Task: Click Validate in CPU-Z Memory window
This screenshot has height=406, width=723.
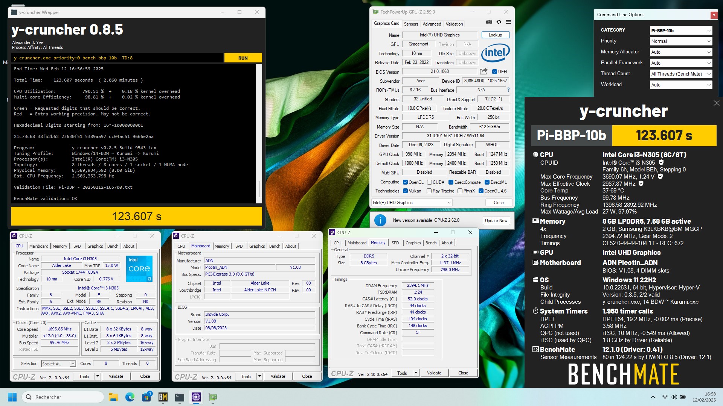Action: pos(434,373)
